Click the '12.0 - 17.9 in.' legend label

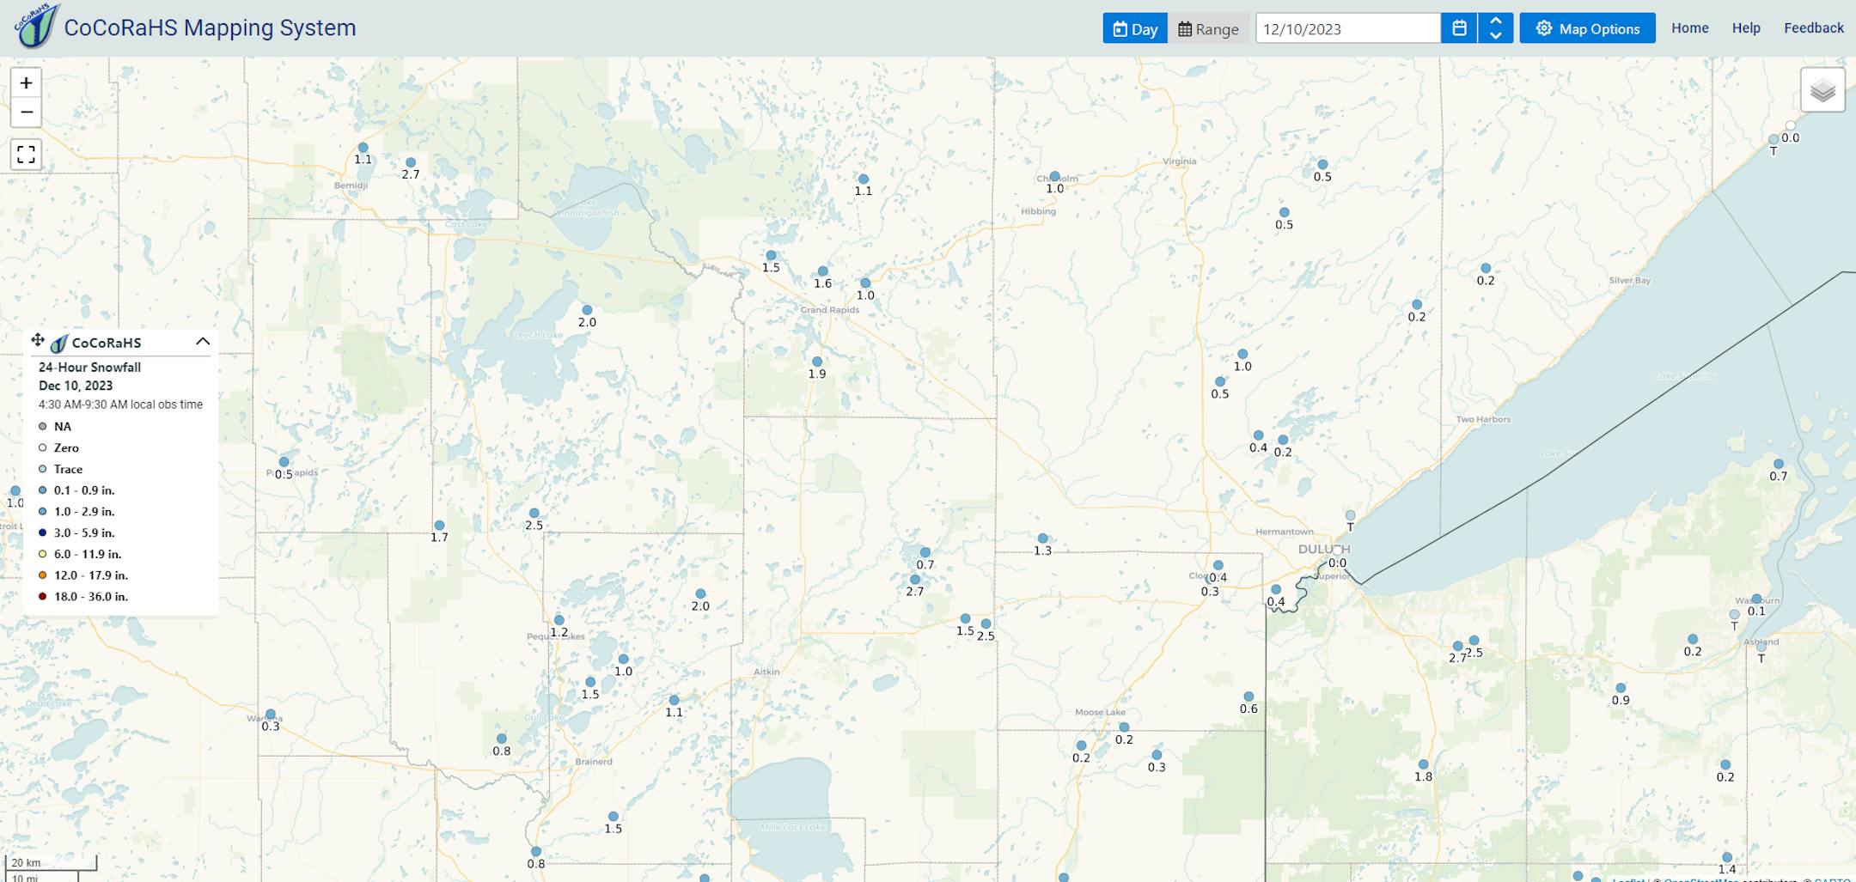91,575
